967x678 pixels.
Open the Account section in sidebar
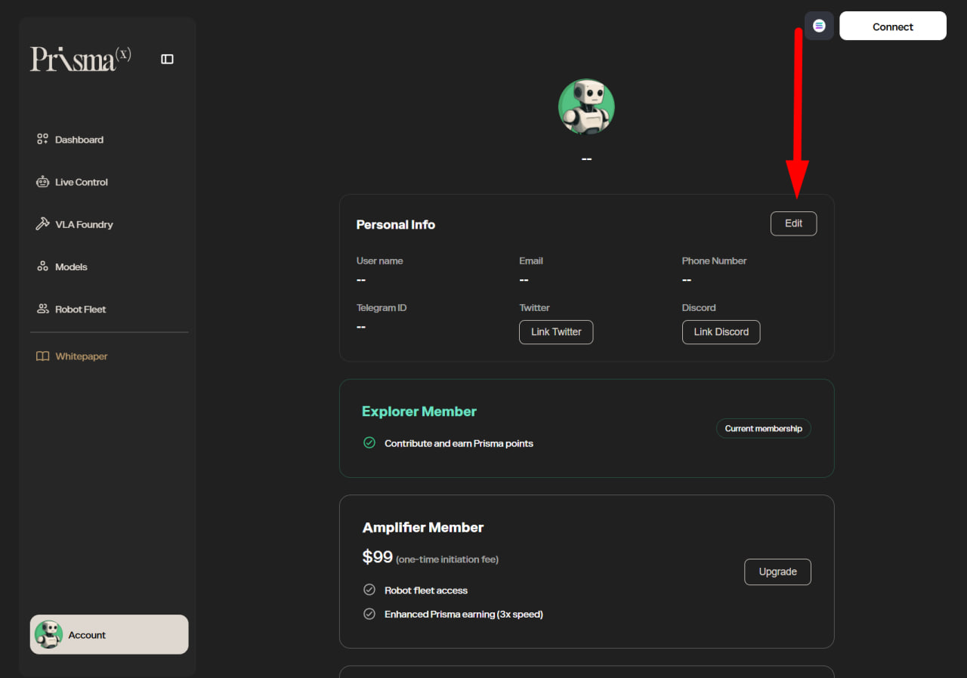point(110,634)
